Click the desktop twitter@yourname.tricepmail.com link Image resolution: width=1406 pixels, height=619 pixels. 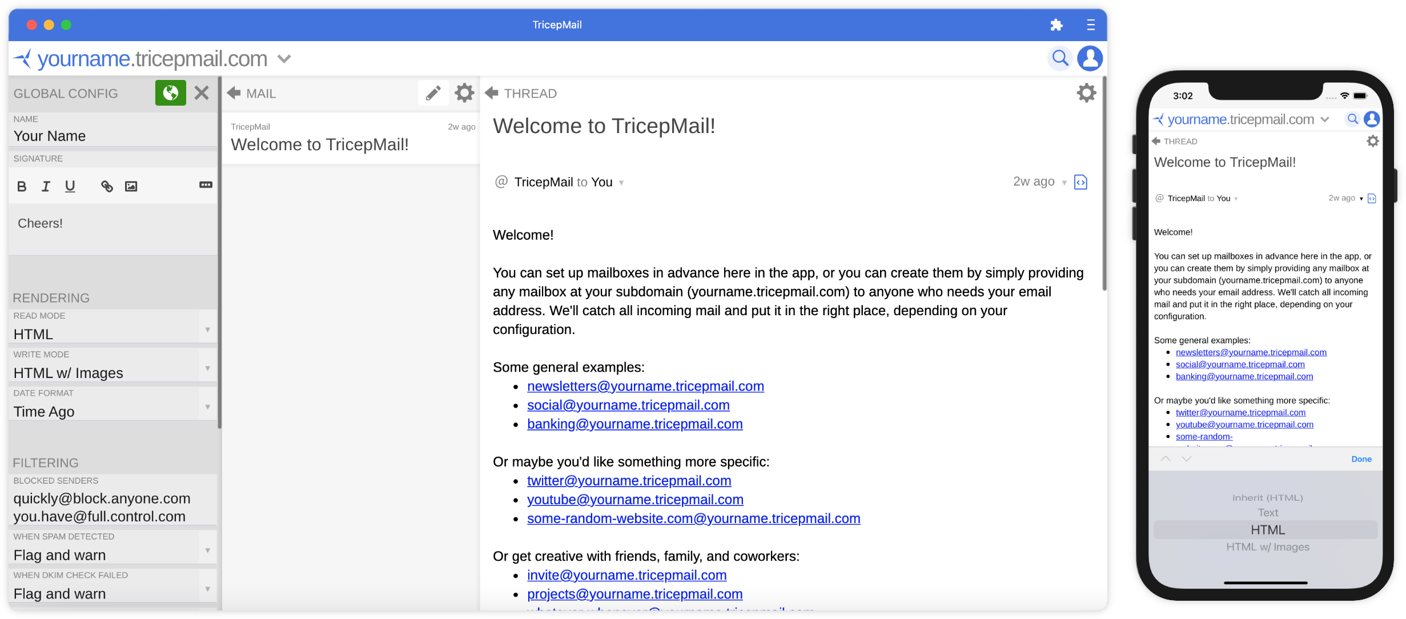point(629,481)
